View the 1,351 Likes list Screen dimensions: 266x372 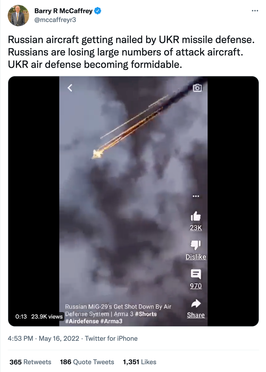[140, 362]
